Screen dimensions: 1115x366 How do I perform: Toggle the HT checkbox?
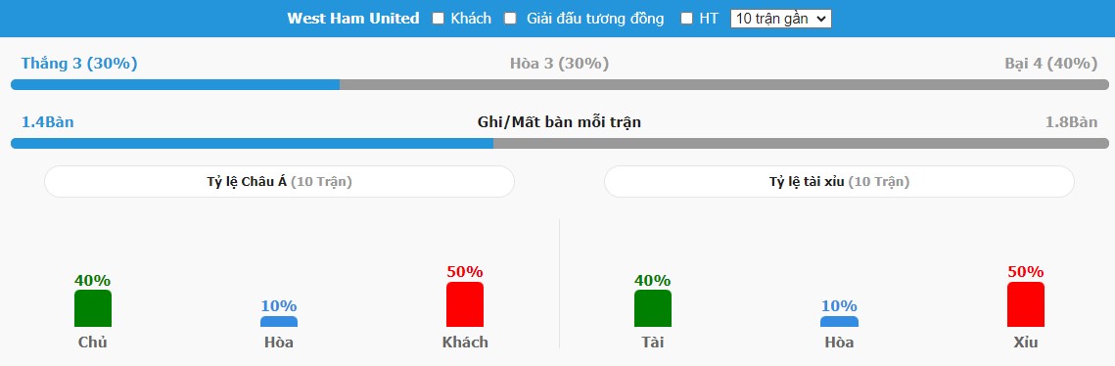pos(686,19)
